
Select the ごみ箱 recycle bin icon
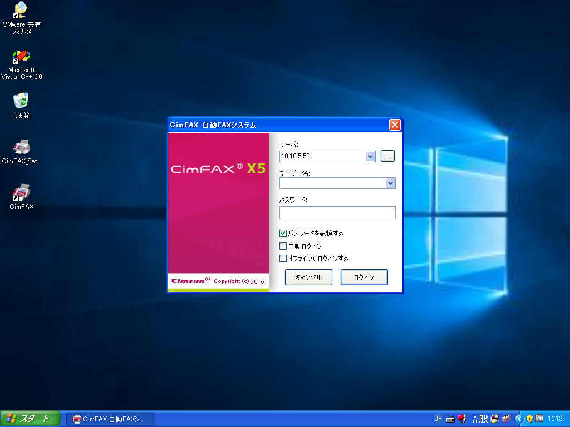pos(21,106)
